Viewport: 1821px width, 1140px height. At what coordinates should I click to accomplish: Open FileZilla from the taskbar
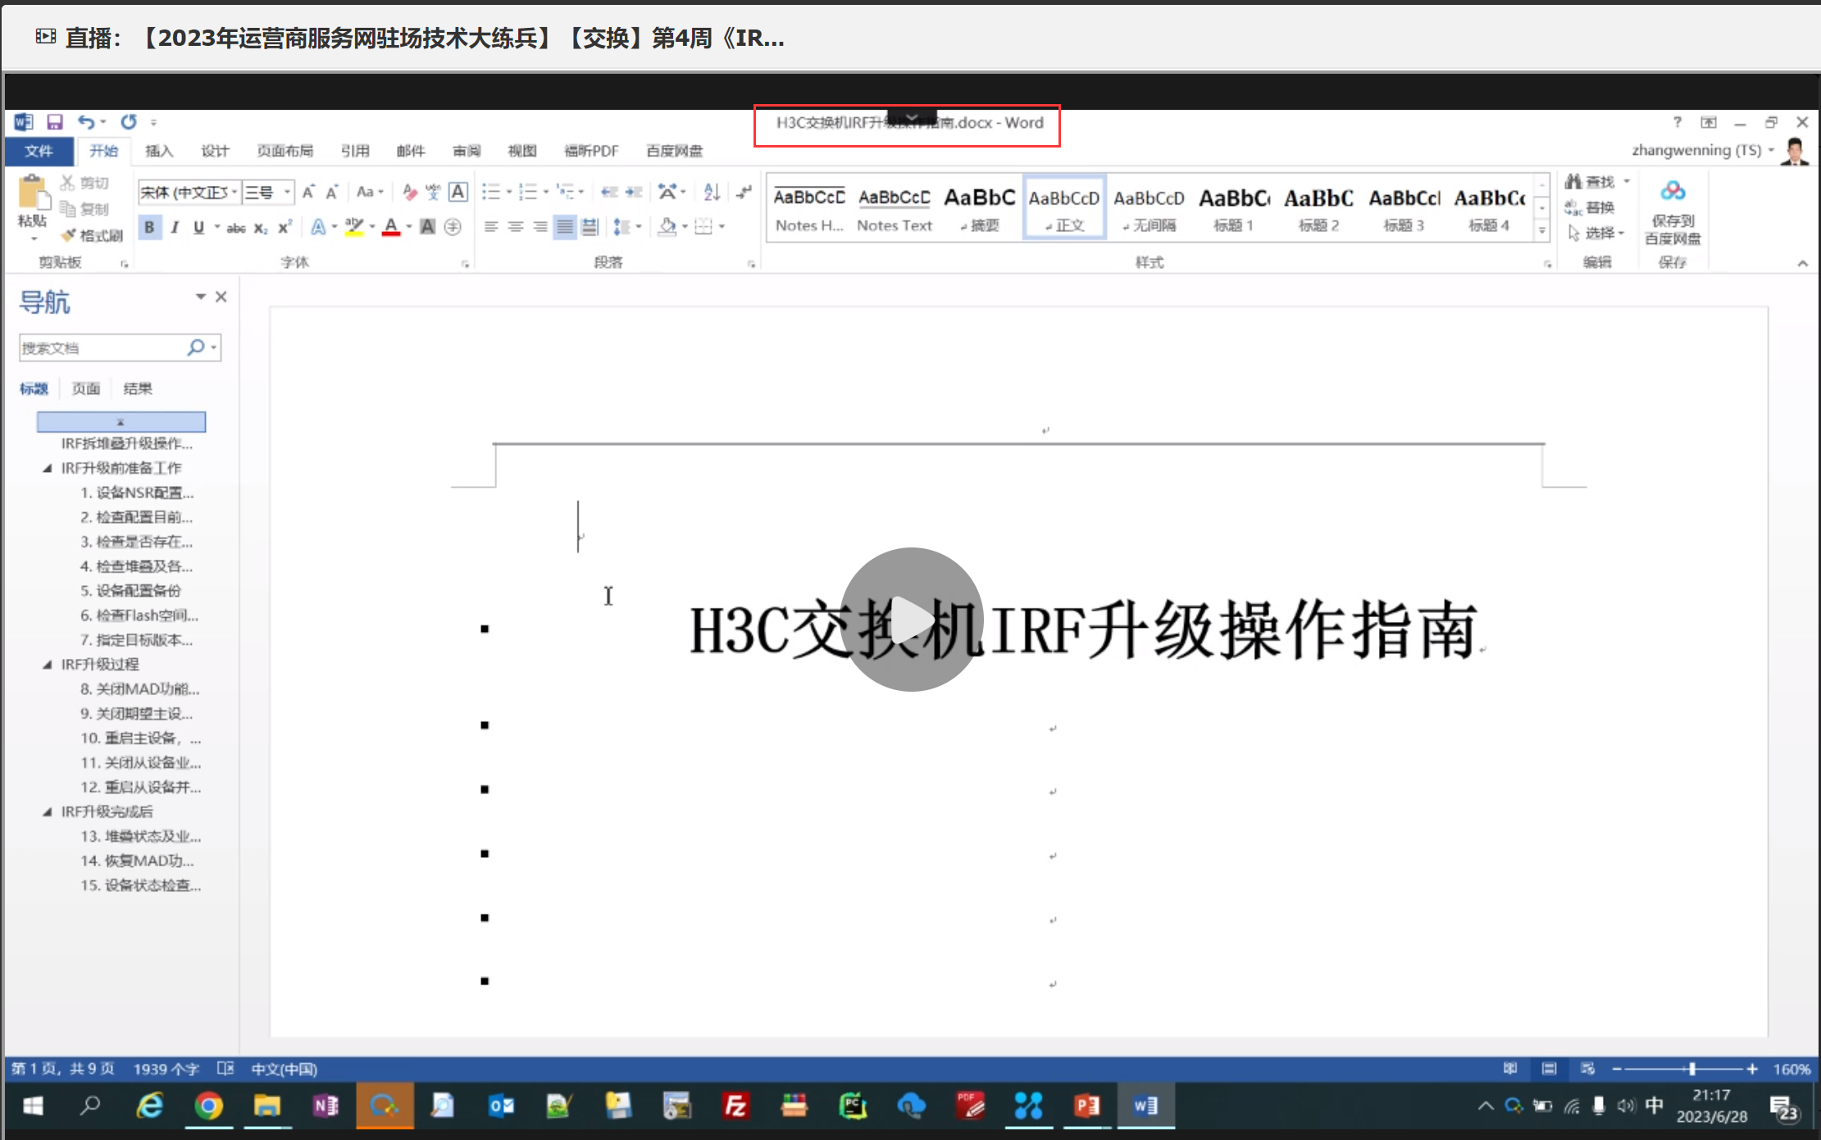(x=735, y=1106)
